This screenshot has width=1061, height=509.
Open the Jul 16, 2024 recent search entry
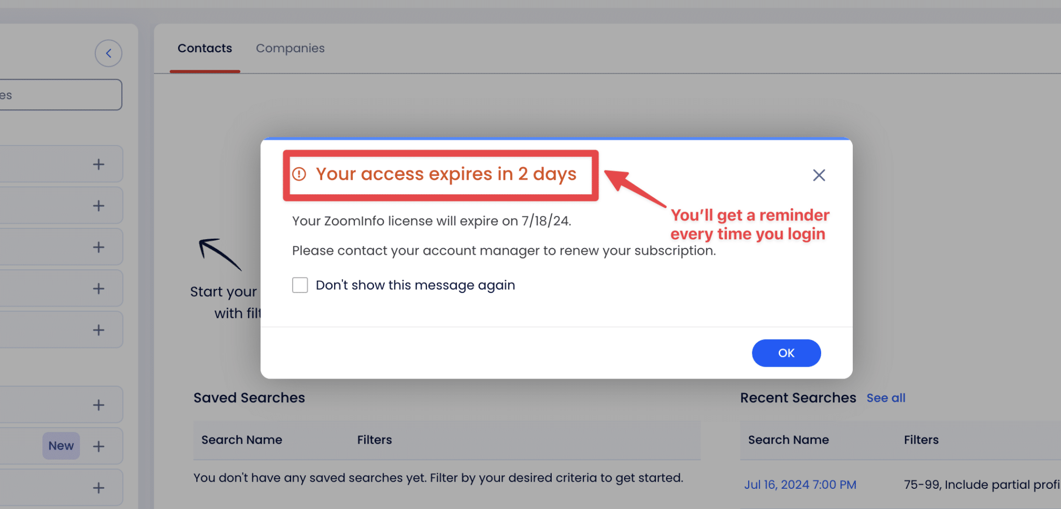click(800, 484)
